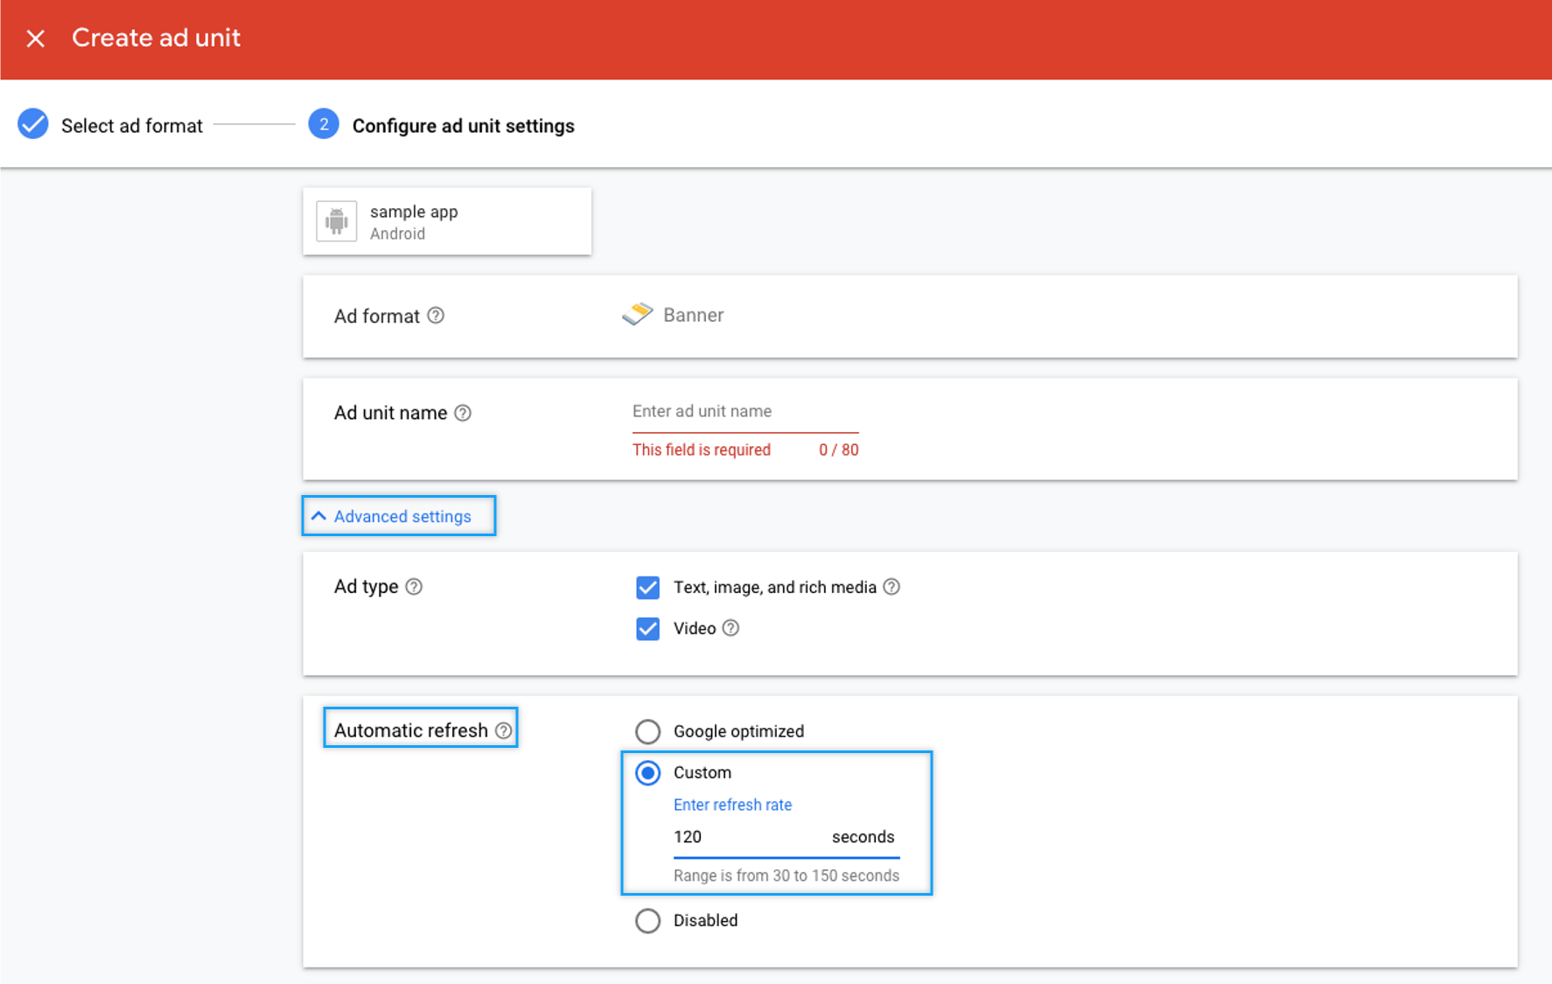Click the Enter ad unit name field
This screenshot has width=1552, height=984.
pyautogui.click(x=745, y=412)
